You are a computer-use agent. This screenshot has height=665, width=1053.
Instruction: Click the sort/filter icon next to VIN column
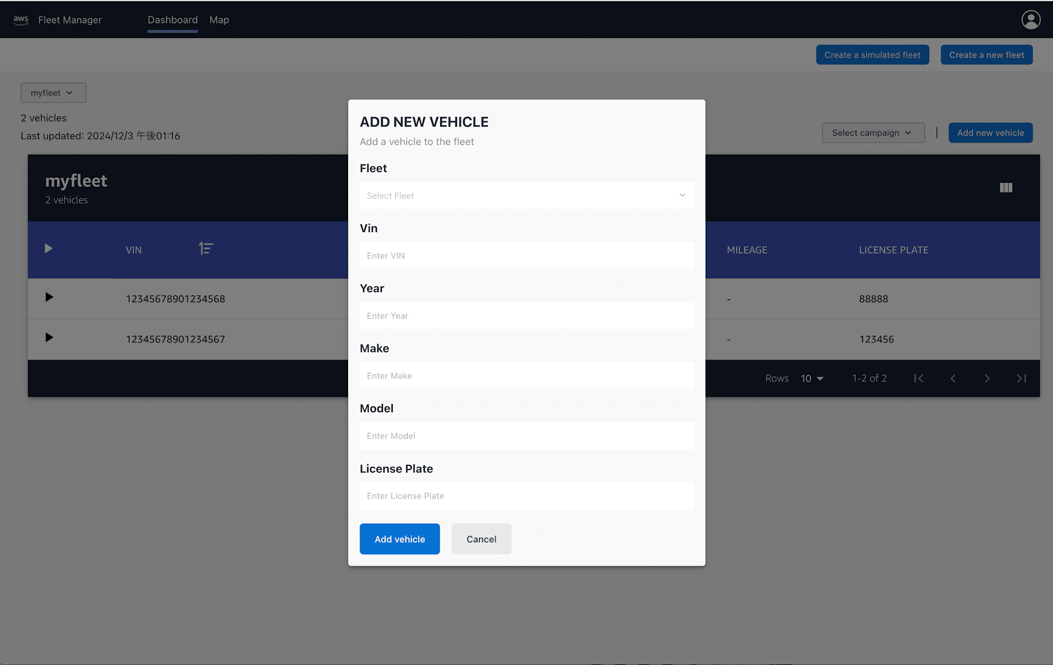205,248
